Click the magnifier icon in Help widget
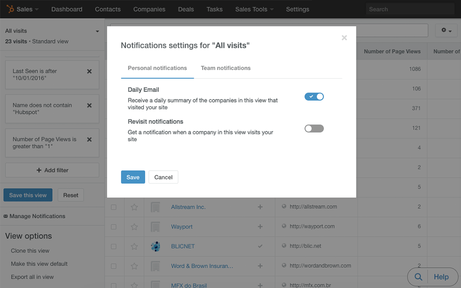 [418, 277]
